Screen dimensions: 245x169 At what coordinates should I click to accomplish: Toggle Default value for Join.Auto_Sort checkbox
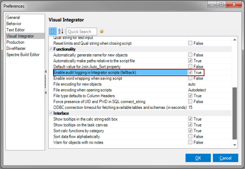[x=190, y=66]
